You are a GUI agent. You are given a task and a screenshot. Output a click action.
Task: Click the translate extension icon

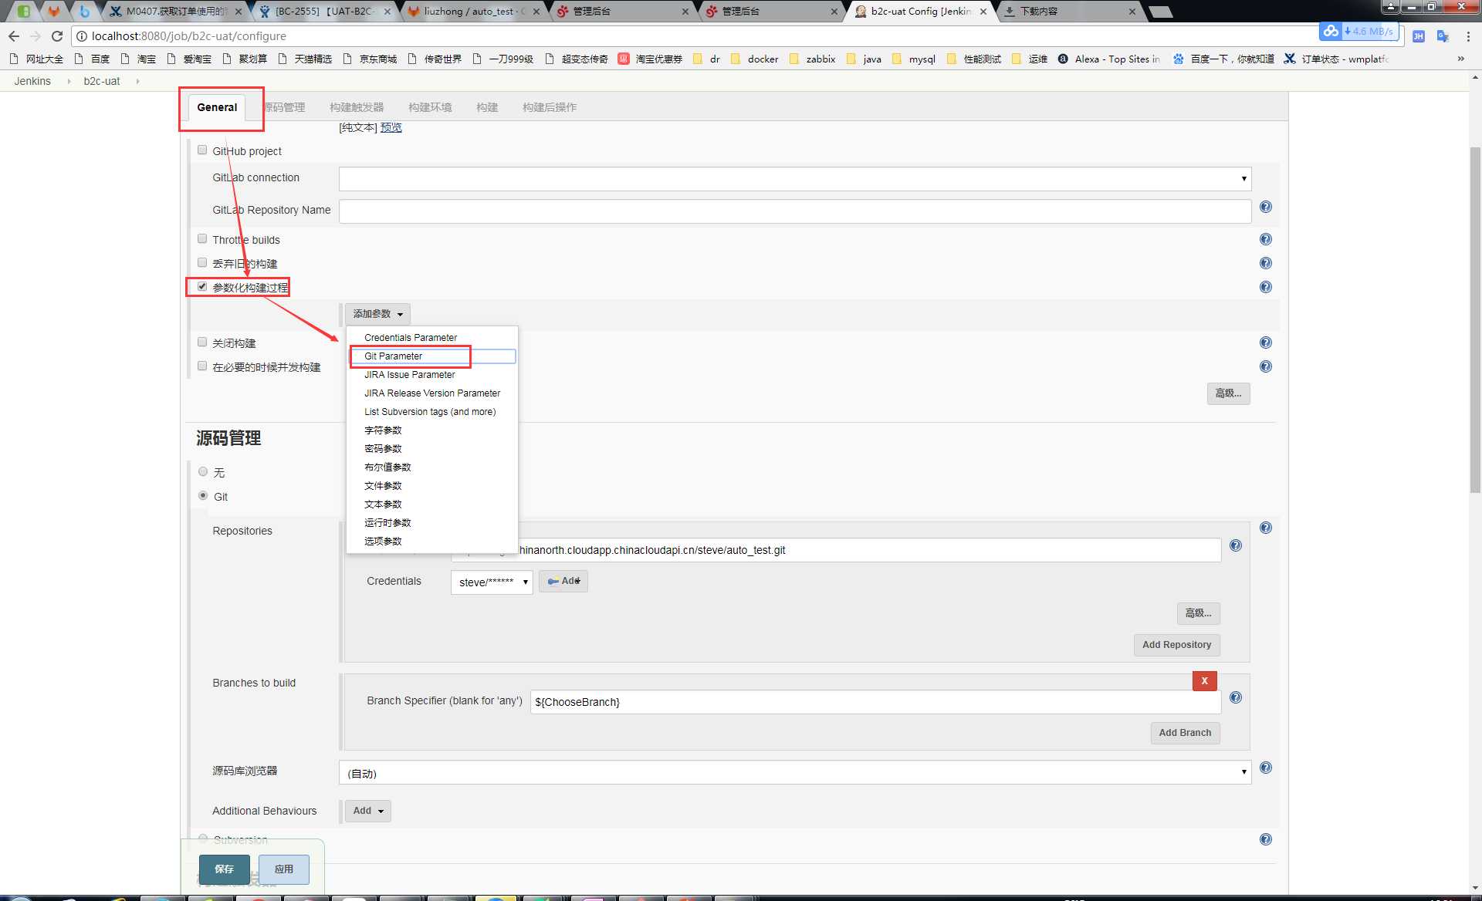[1443, 36]
